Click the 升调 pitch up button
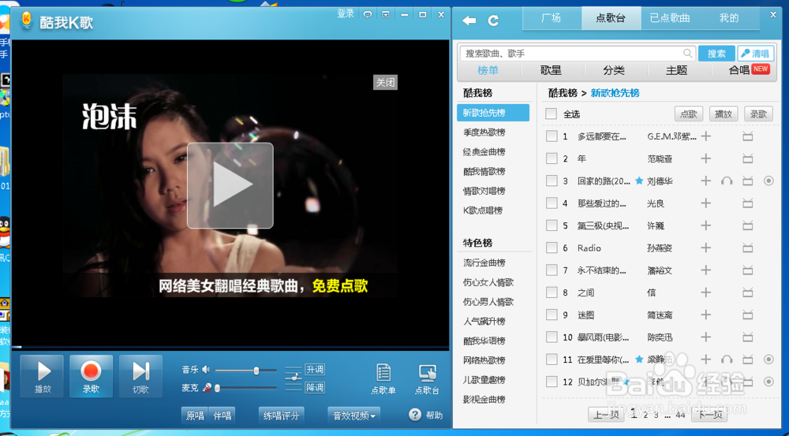Image resolution: width=789 pixels, height=436 pixels. [x=315, y=370]
